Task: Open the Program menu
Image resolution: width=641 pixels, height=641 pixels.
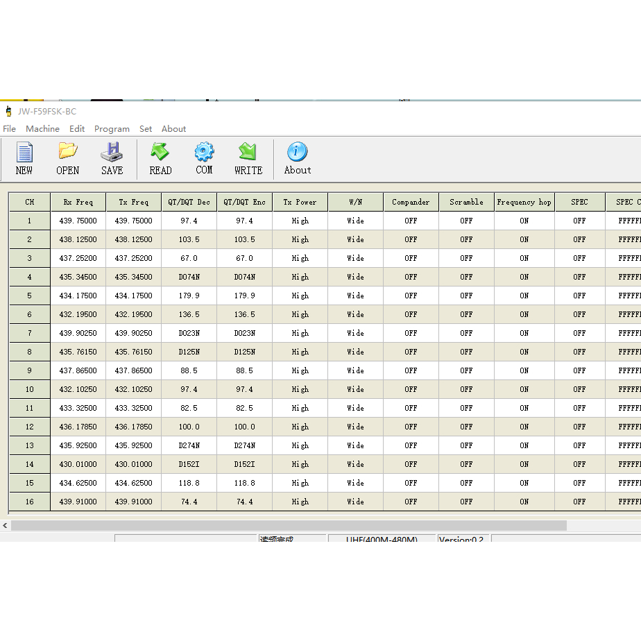Action: click(x=112, y=129)
